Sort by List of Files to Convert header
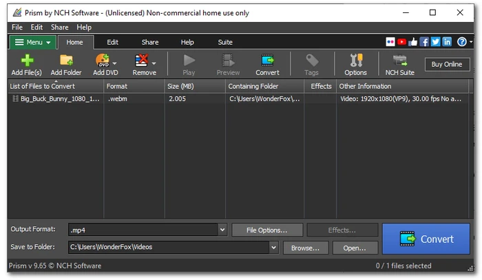The image size is (482, 280). 56,86
